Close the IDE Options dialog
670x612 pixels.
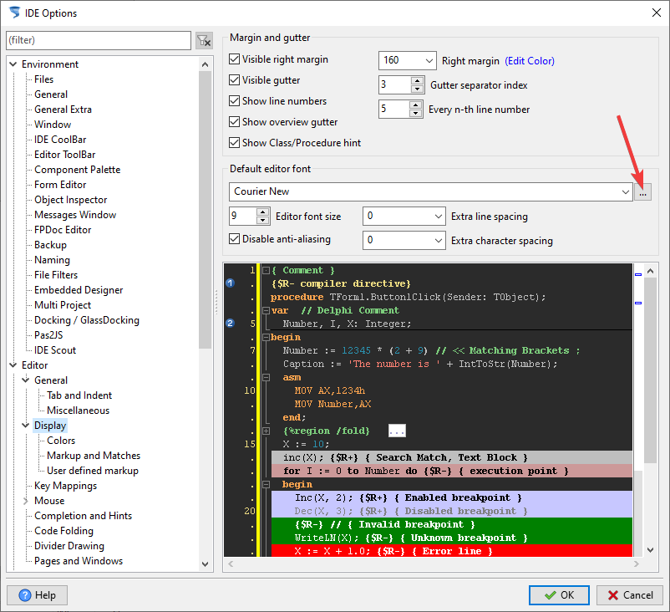click(x=657, y=13)
